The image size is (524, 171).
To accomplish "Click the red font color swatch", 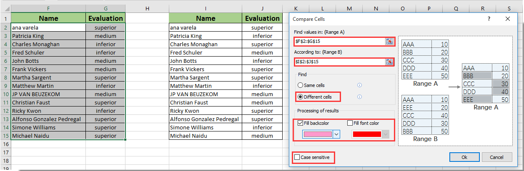I will [366, 134].
